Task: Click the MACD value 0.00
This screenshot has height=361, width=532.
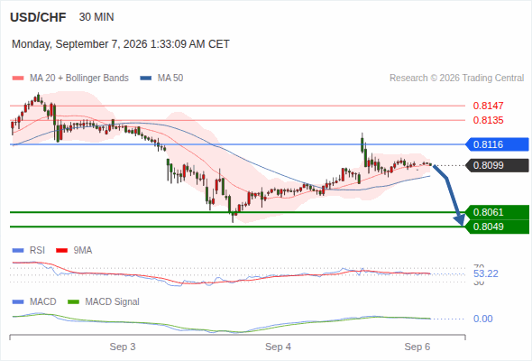Action: (x=483, y=319)
